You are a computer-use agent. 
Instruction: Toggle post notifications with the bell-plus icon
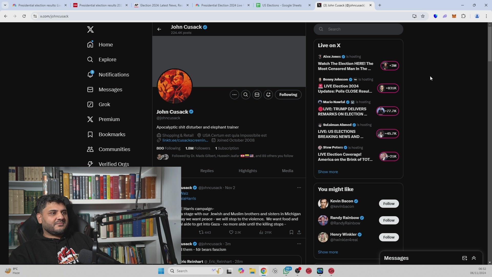(268, 95)
